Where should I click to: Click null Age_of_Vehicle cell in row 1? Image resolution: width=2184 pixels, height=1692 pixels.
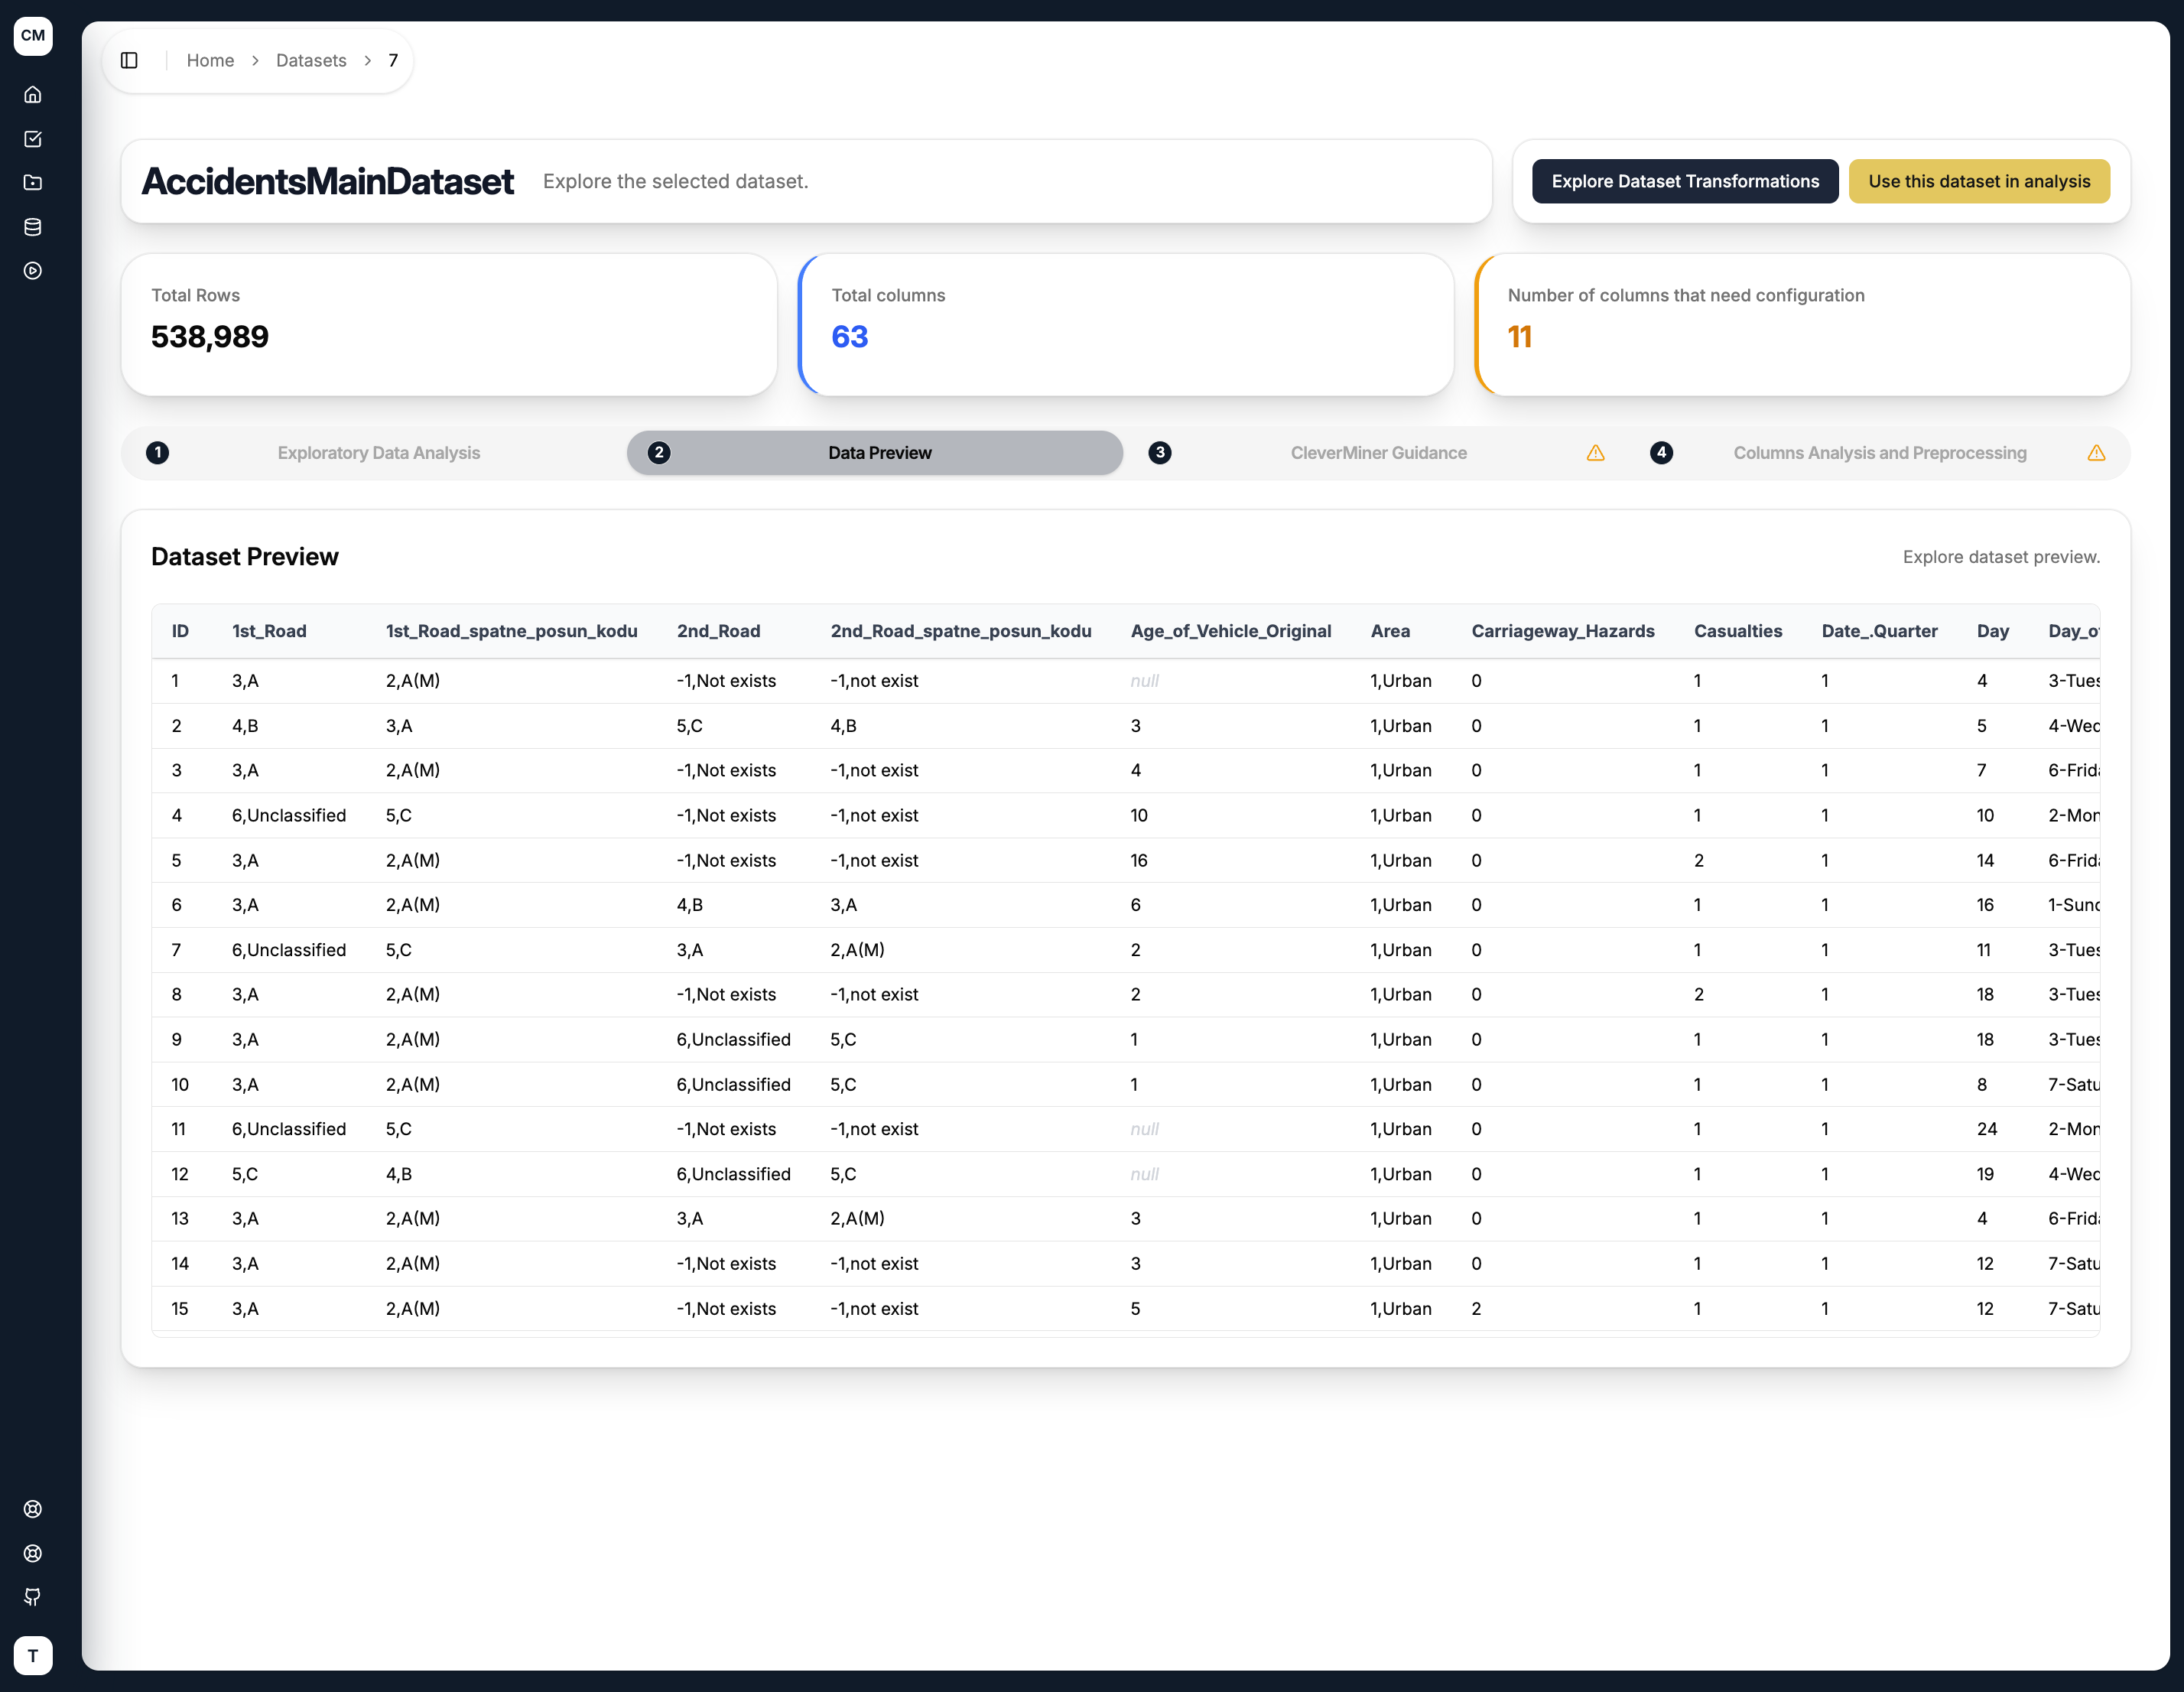[1144, 681]
